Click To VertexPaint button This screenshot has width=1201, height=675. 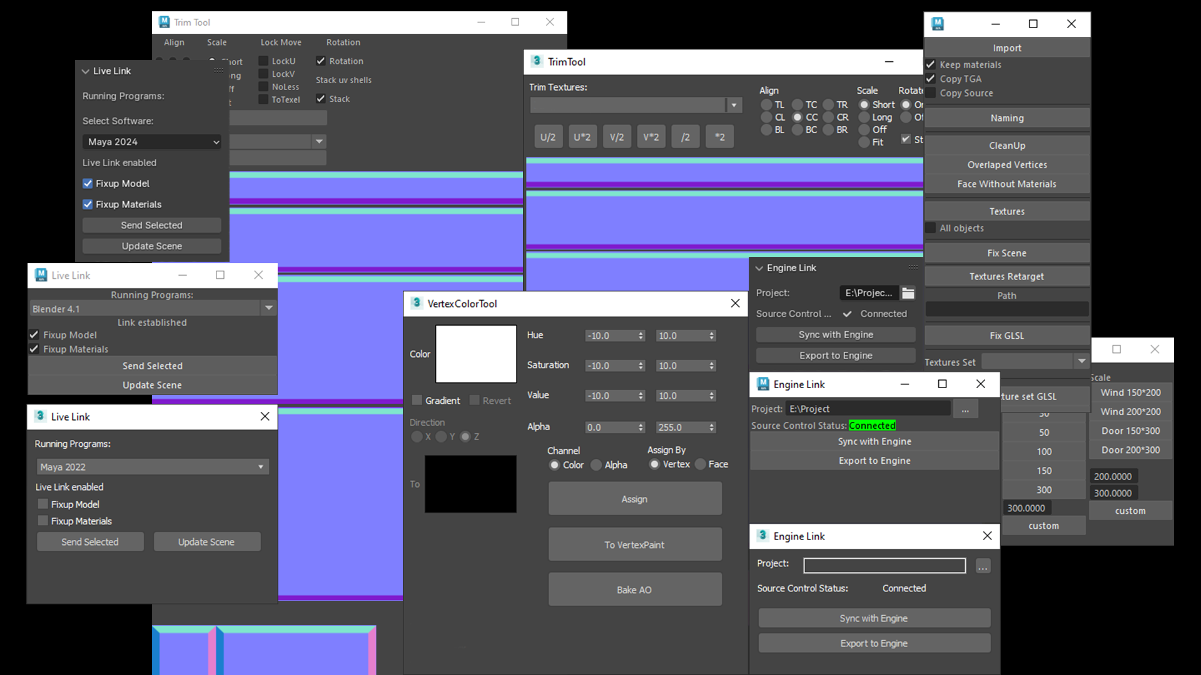(635, 544)
